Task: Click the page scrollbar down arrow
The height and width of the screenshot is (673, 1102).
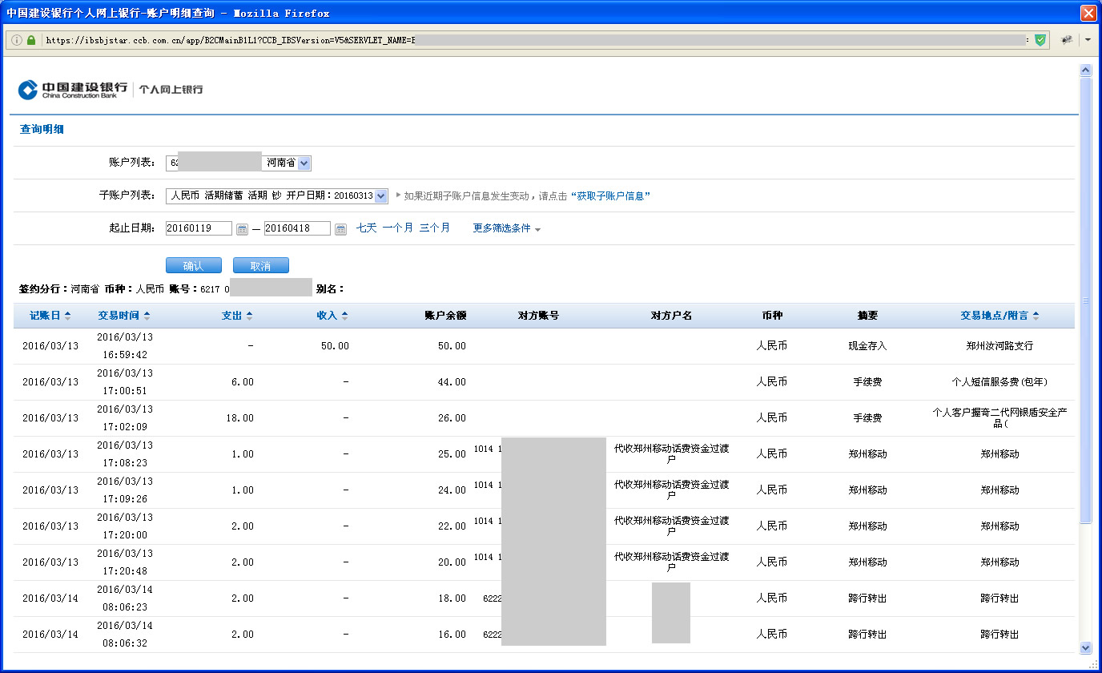Action: [1086, 647]
